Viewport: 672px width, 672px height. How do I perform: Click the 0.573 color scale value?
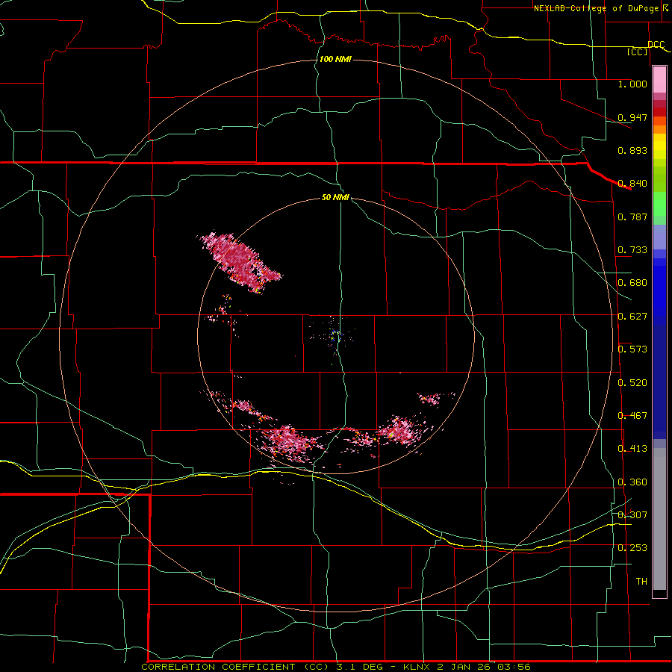[632, 349]
